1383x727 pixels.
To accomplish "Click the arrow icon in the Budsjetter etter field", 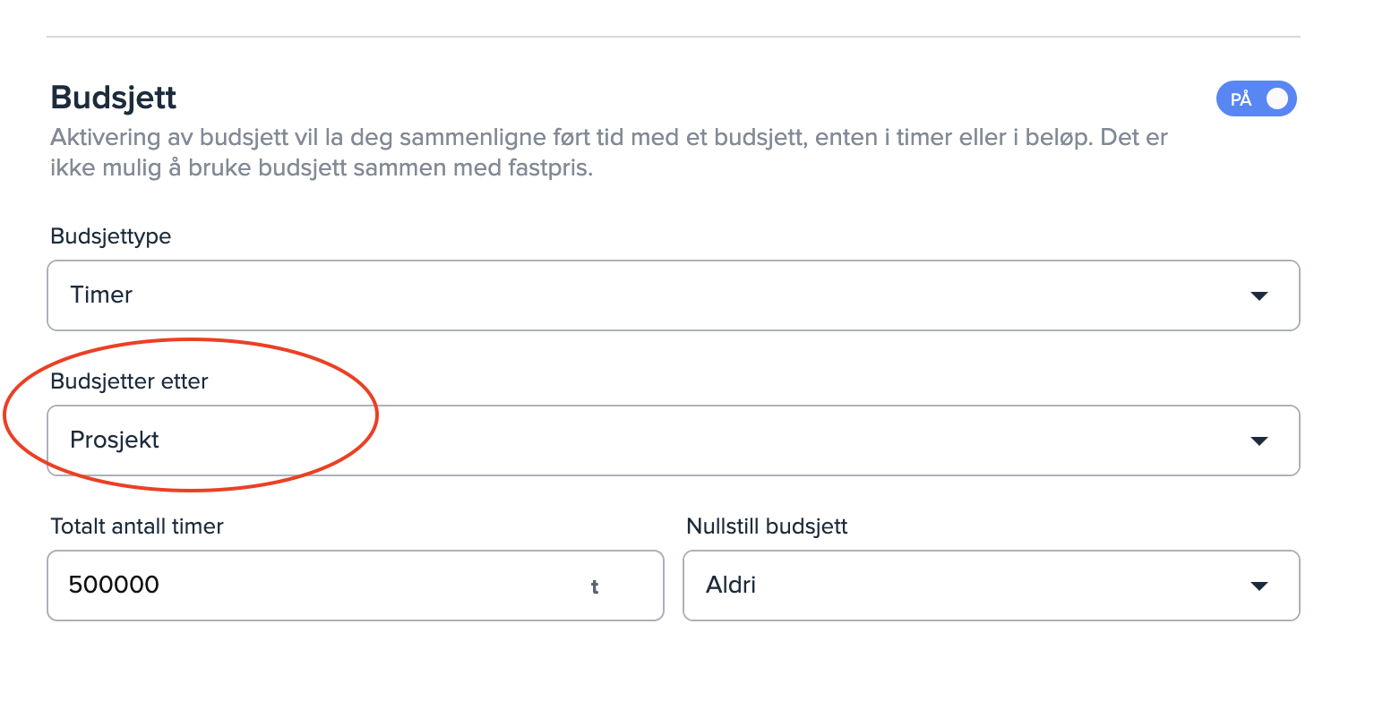I will click(x=1258, y=440).
